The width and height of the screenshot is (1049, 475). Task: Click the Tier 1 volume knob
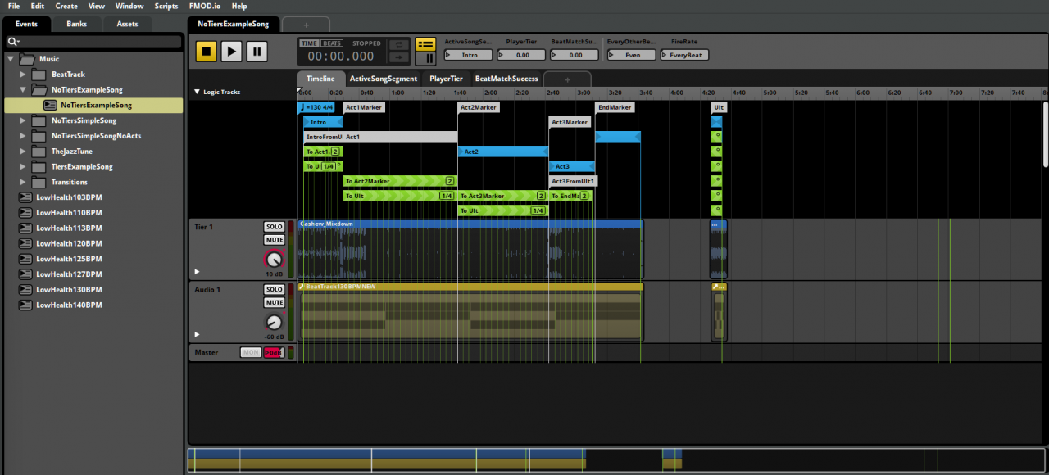click(274, 259)
